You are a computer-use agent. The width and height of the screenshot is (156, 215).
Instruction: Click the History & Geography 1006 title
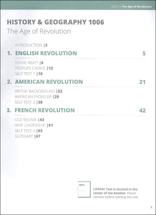55,22
